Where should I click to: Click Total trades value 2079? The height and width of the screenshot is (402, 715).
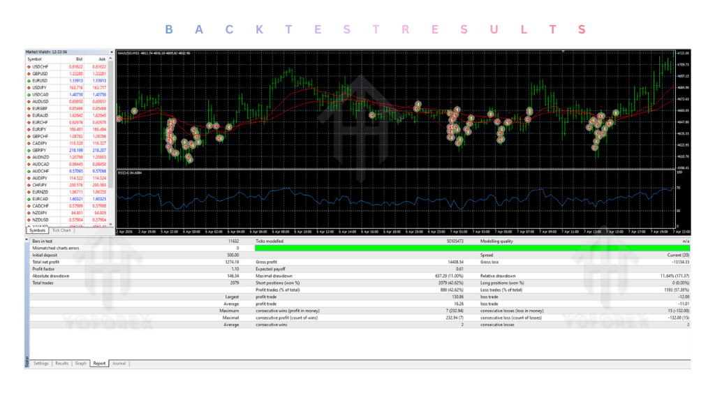235,283
